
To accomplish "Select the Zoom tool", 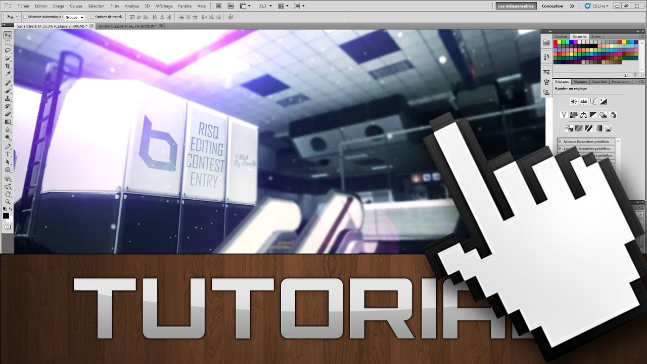I will point(8,201).
